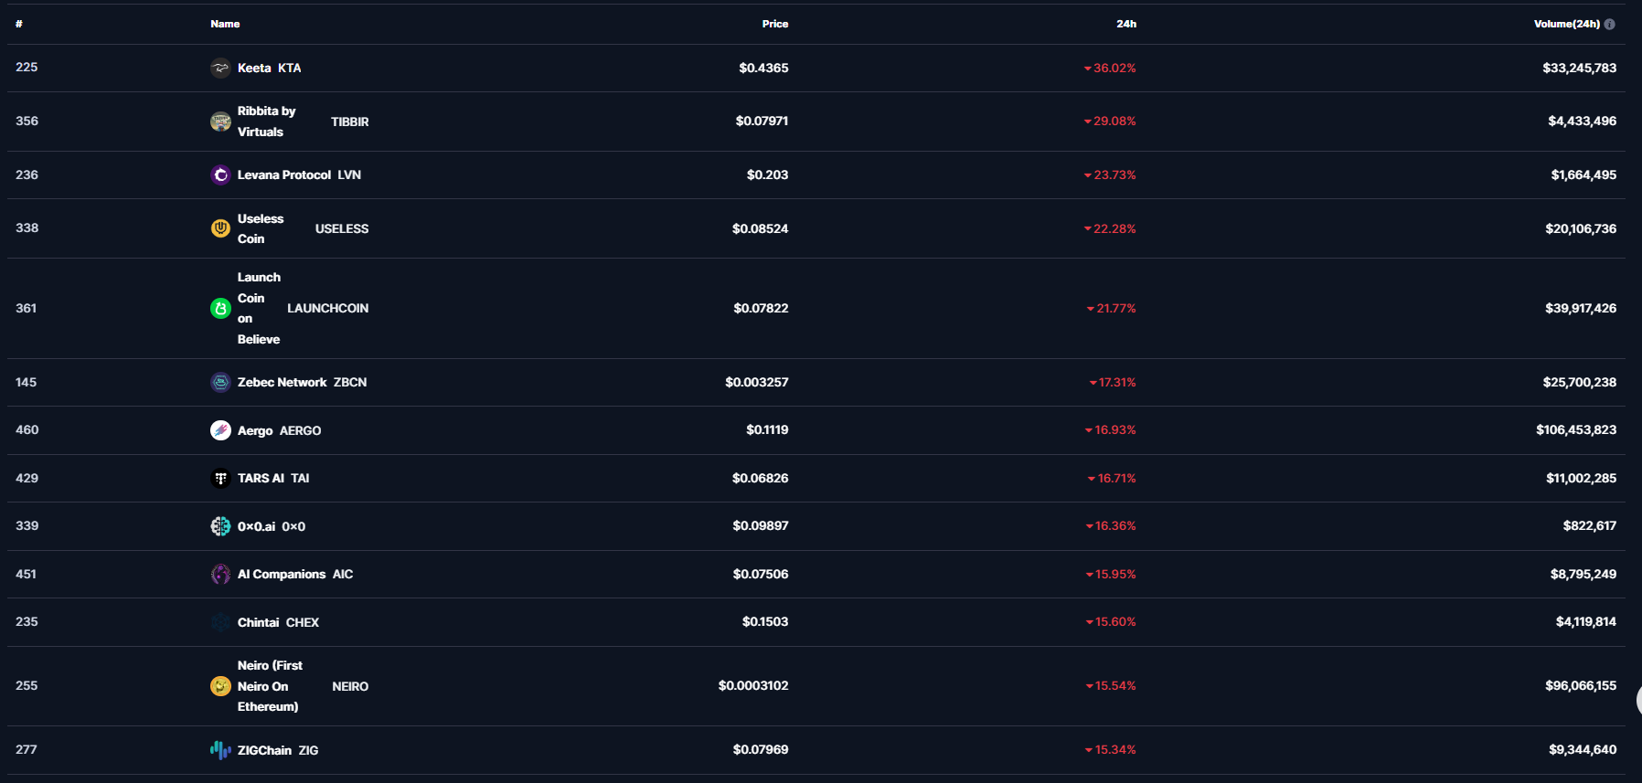Open the Neiro (First Neiro On Ethereum) link

(x=270, y=686)
